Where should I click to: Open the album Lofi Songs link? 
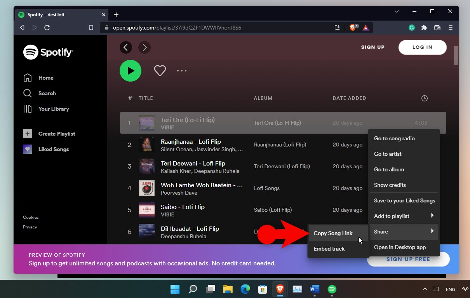(267, 188)
